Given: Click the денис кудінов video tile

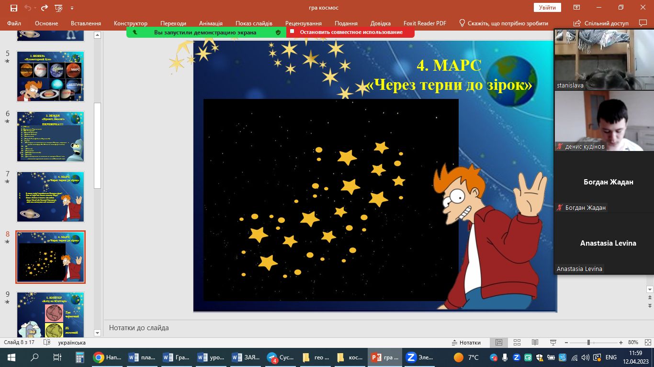Looking at the screenshot, I should point(604,121).
